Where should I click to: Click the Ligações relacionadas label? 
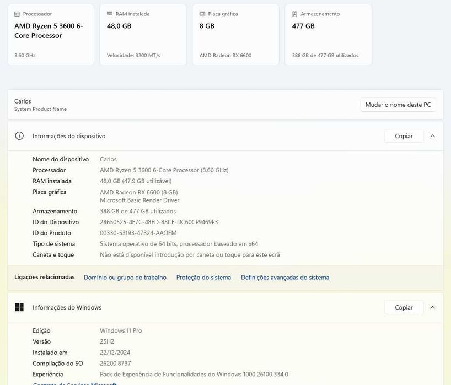click(x=45, y=277)
